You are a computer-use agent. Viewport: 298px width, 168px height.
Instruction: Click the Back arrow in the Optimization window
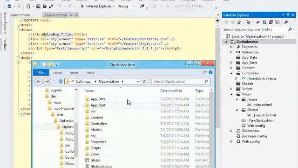point(39,81)
